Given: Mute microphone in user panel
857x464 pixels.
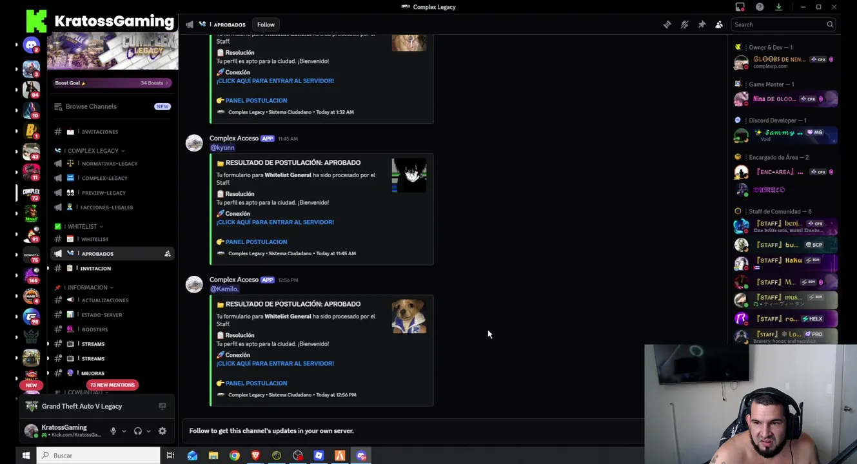Looking at the screenshot, I should (113, 431).
